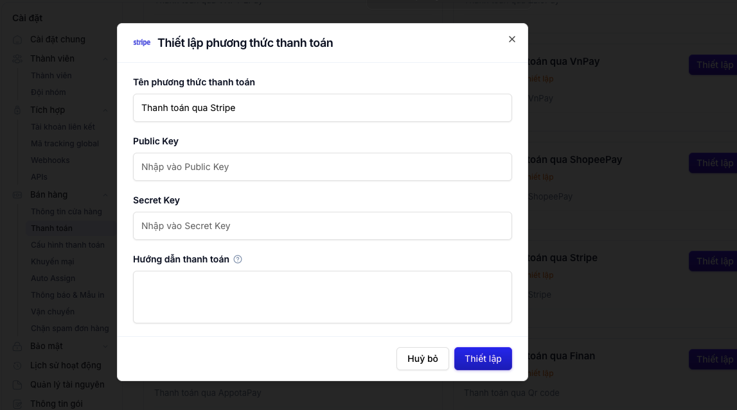The width and height of the screenshot is (737, 410).
Task: Focus the Secret Key input field
Action: (323, 226)
